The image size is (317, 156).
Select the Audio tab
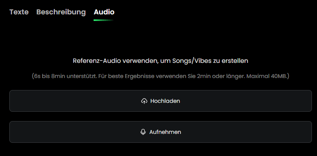(104, 12)
